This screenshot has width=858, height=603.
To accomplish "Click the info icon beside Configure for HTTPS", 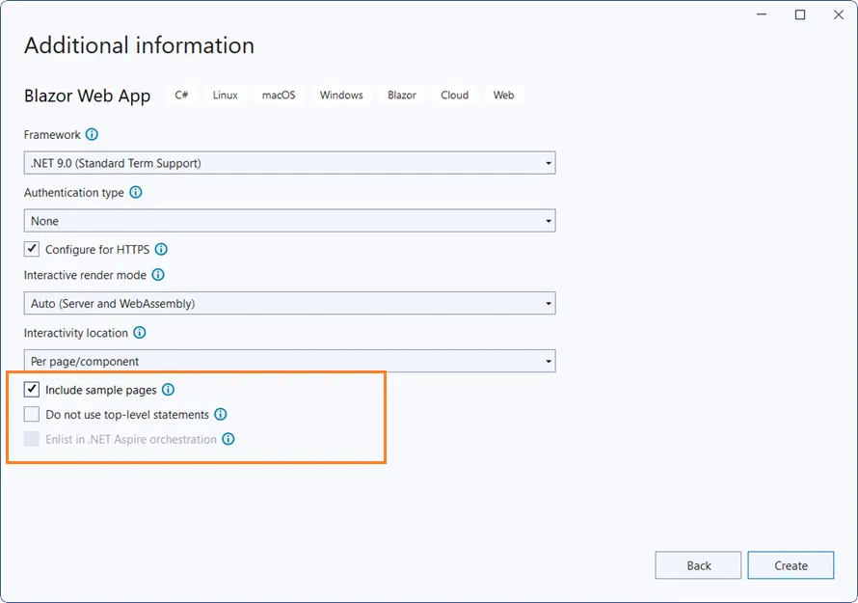I will (x=161, y=249).
